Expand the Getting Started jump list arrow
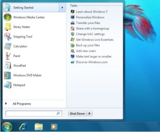Image resolution: width=160 pixels, height=132 pixels. click(62, 8)
